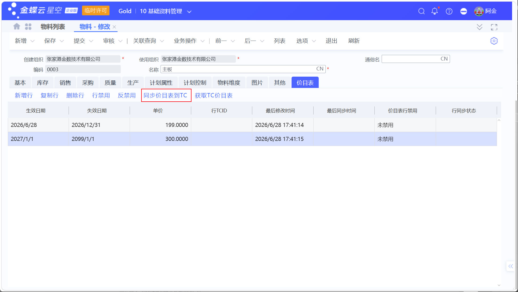Click the search magnifier icon
Viewport: 518px width, 292px height.
click(x=421, y=11)
